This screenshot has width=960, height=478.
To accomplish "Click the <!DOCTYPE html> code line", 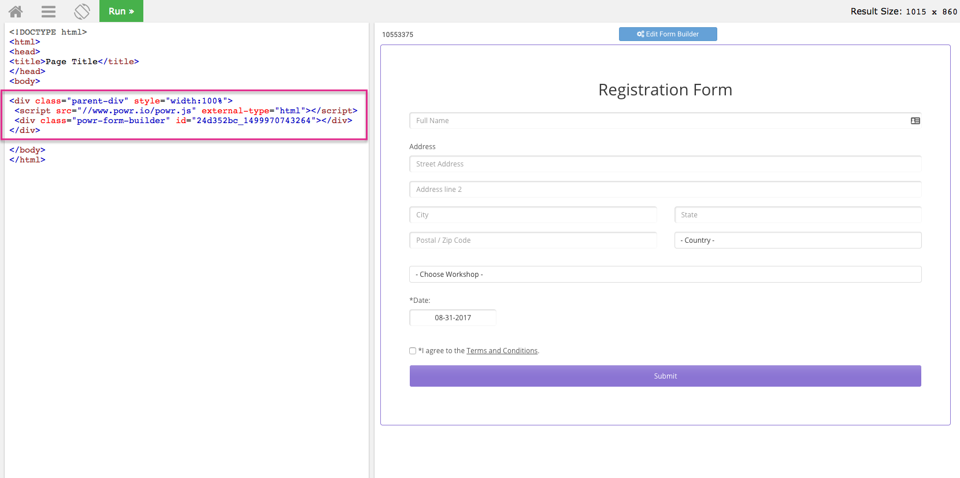I will [x=48, y=32].
